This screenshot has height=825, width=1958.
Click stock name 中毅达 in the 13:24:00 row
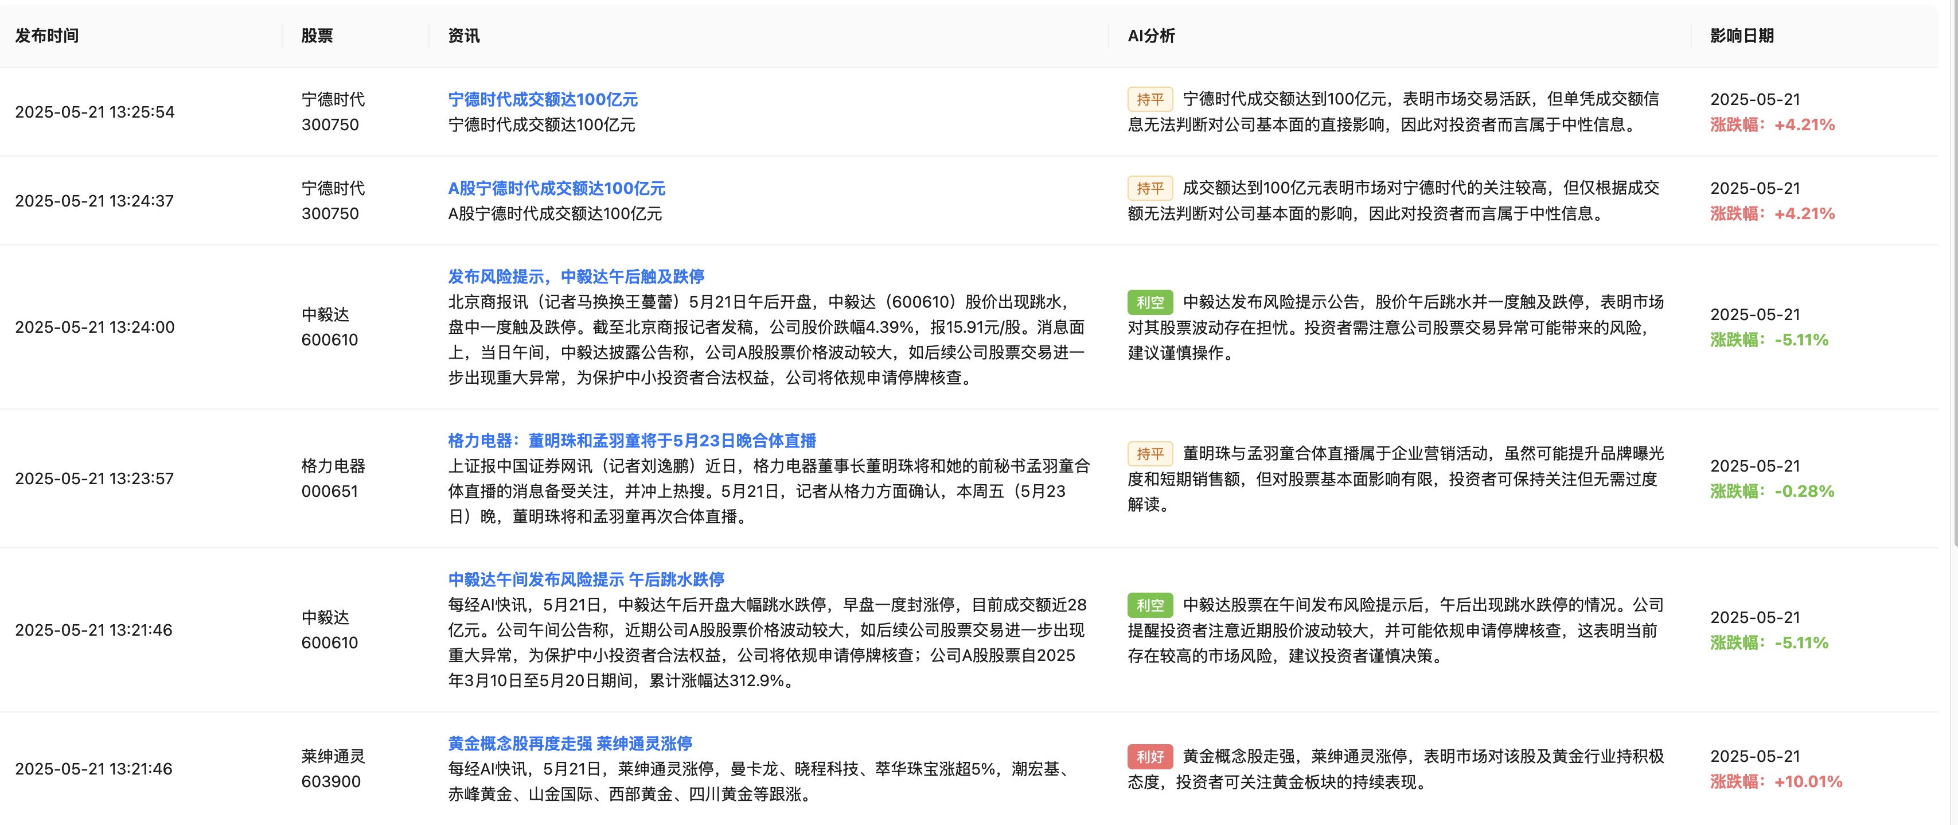(x=325, y=314)
